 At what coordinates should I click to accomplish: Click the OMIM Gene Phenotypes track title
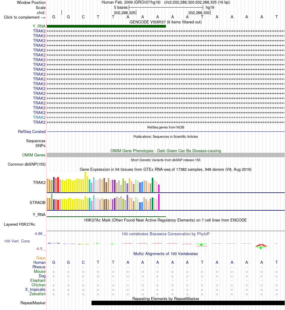pos(166,151)
